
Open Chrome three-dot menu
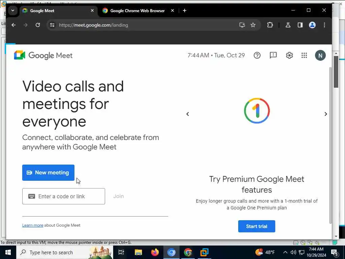(324, 25)
